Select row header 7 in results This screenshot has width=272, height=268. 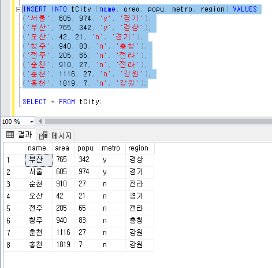(x=14, y=233)
